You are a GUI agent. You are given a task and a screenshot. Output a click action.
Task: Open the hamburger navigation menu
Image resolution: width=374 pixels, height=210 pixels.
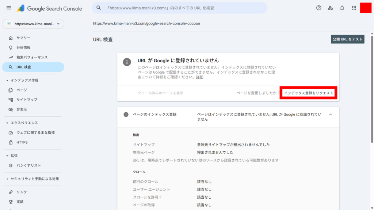click(9, 8)
